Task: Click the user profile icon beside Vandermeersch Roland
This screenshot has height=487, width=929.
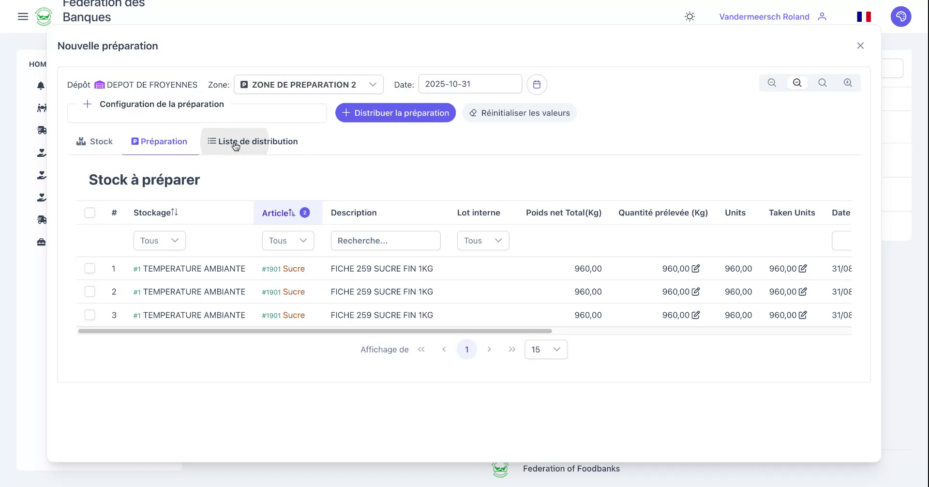Action: pyautogui.click(x=822, y=16)
